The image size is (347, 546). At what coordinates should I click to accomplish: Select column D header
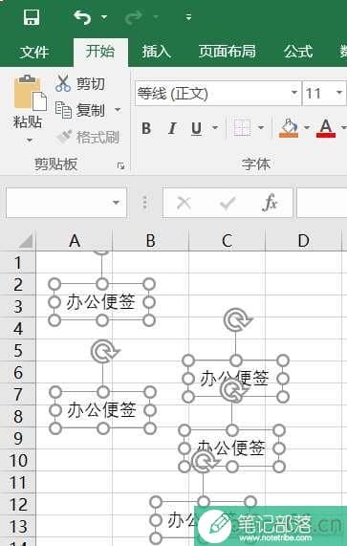303,241
